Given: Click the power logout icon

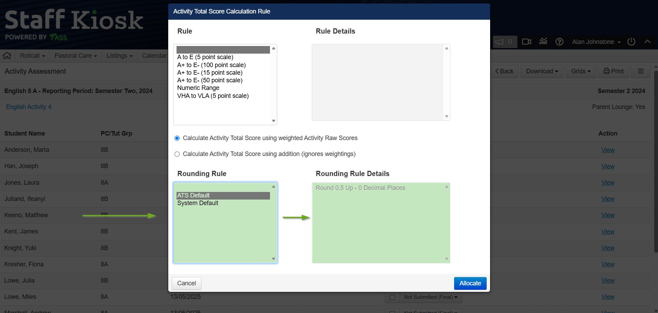Looking at the screenshot, I should [x=631, y=42].
